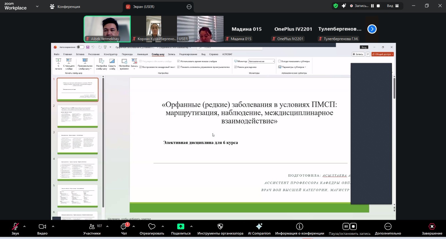Open the Участники participants panel
Image resolution: width=446 pixels, height=239 pixels.
(x=92, y=226)
